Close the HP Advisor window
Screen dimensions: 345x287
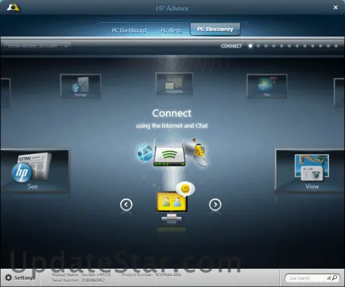pyautogui.click(x=336, y=7)
